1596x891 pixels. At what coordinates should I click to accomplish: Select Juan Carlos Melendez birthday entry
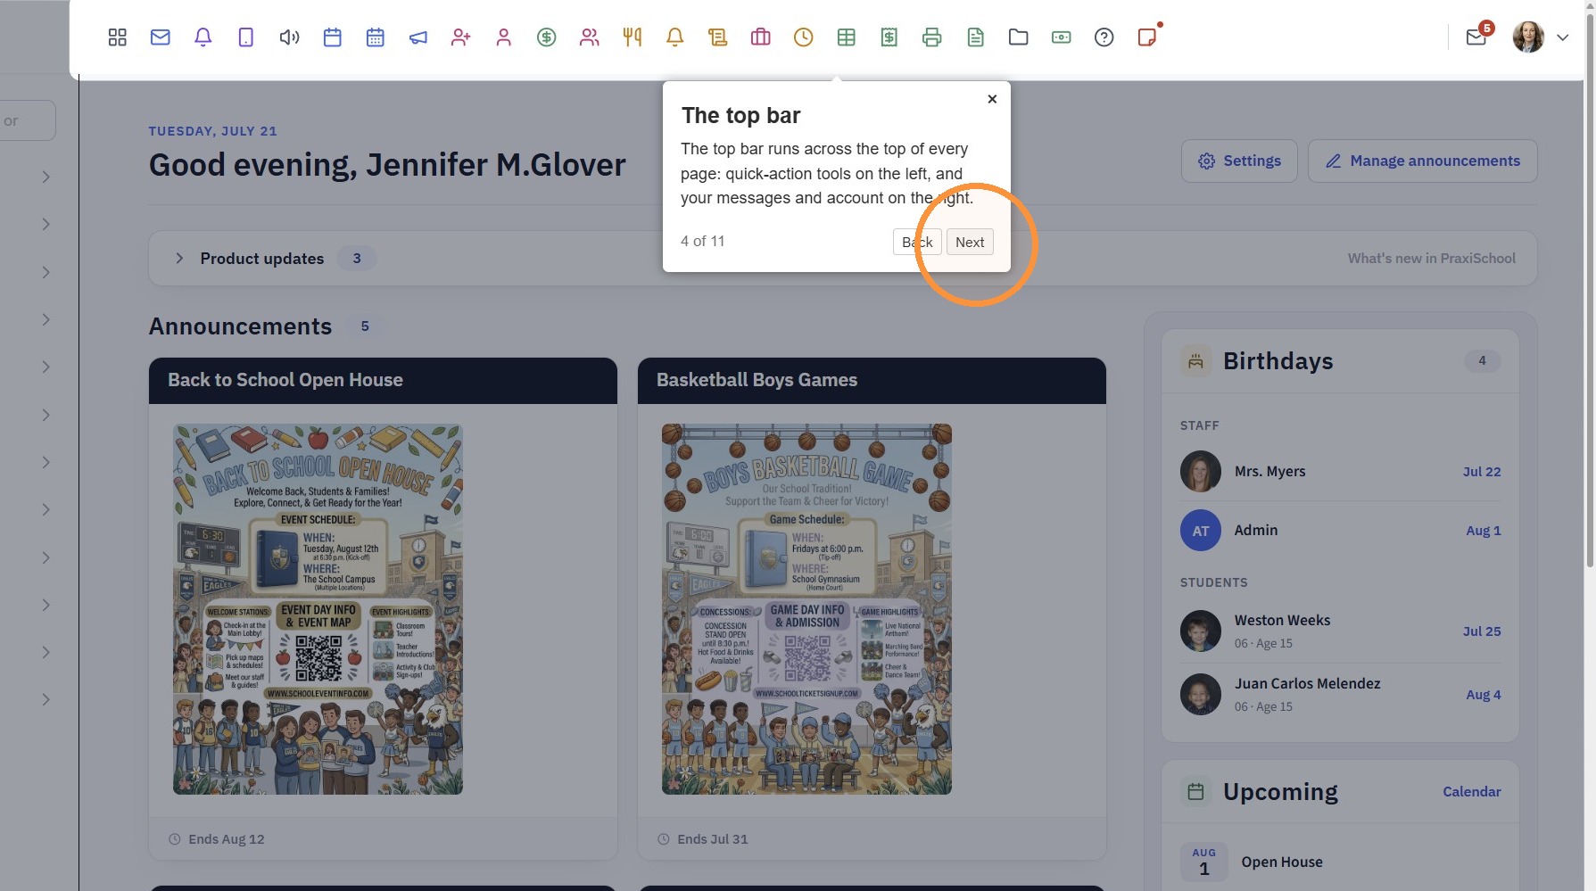(1340, 695)
